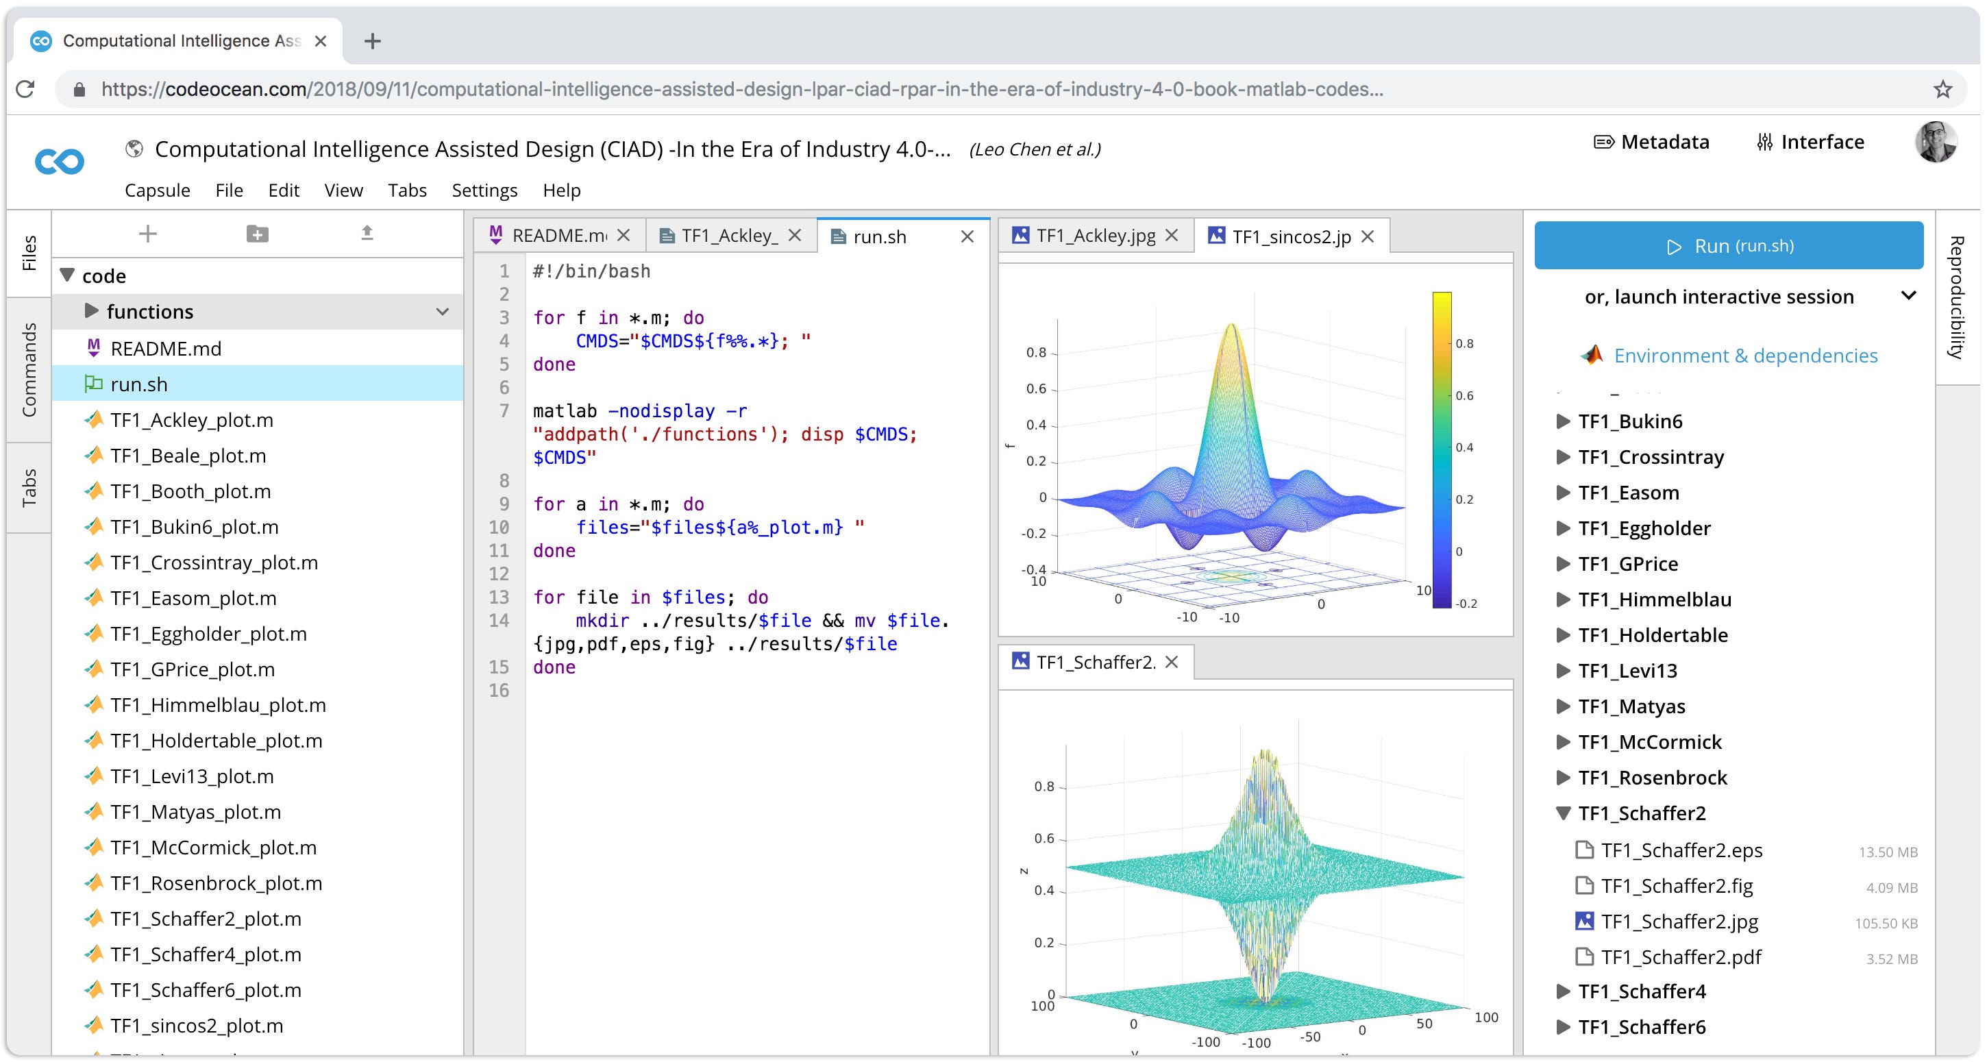1987x1062 pixels.
Task: Click the new folder icon
Action: [257, 234]
